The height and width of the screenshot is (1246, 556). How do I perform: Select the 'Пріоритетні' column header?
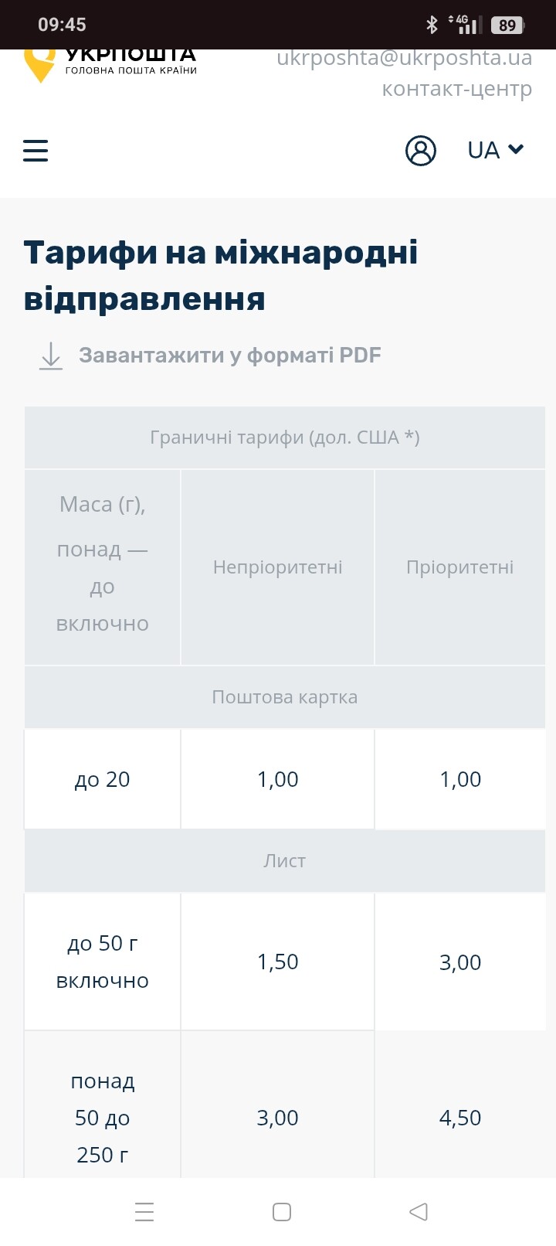459,567
